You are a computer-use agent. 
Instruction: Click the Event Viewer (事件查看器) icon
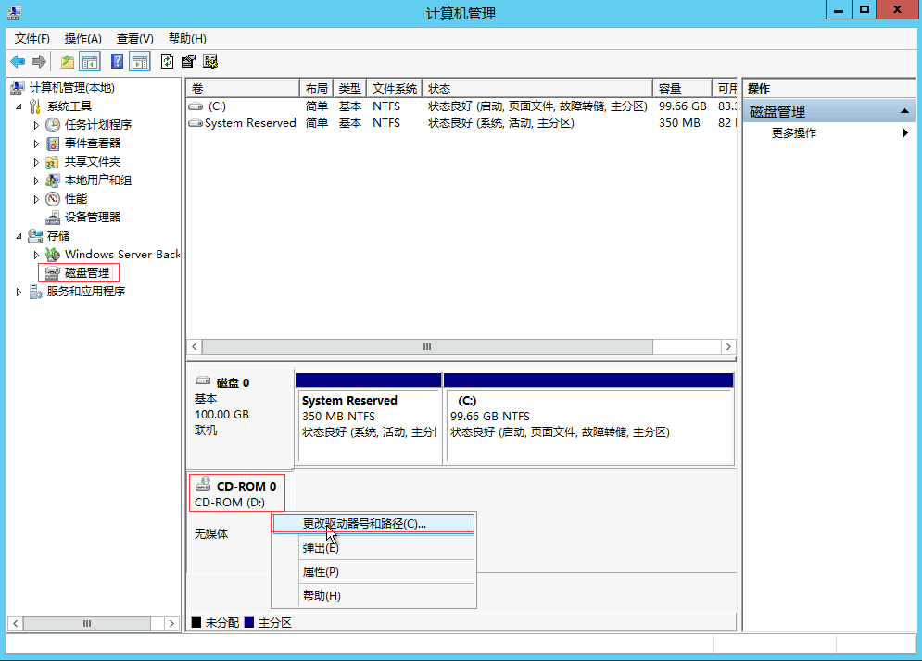click(x=54, y=143)
